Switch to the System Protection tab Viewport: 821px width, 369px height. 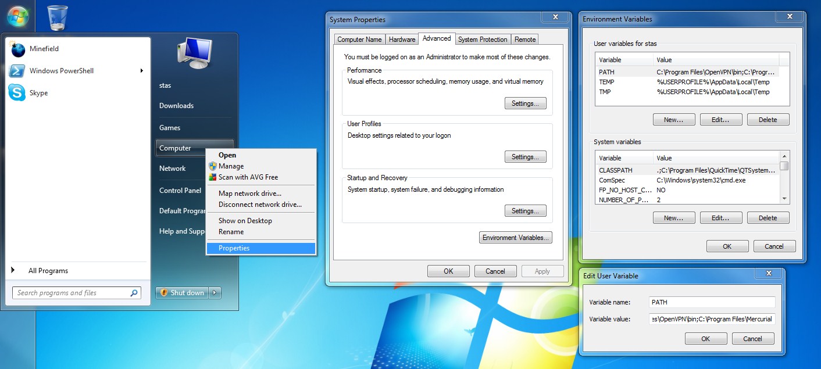[482, 40]
